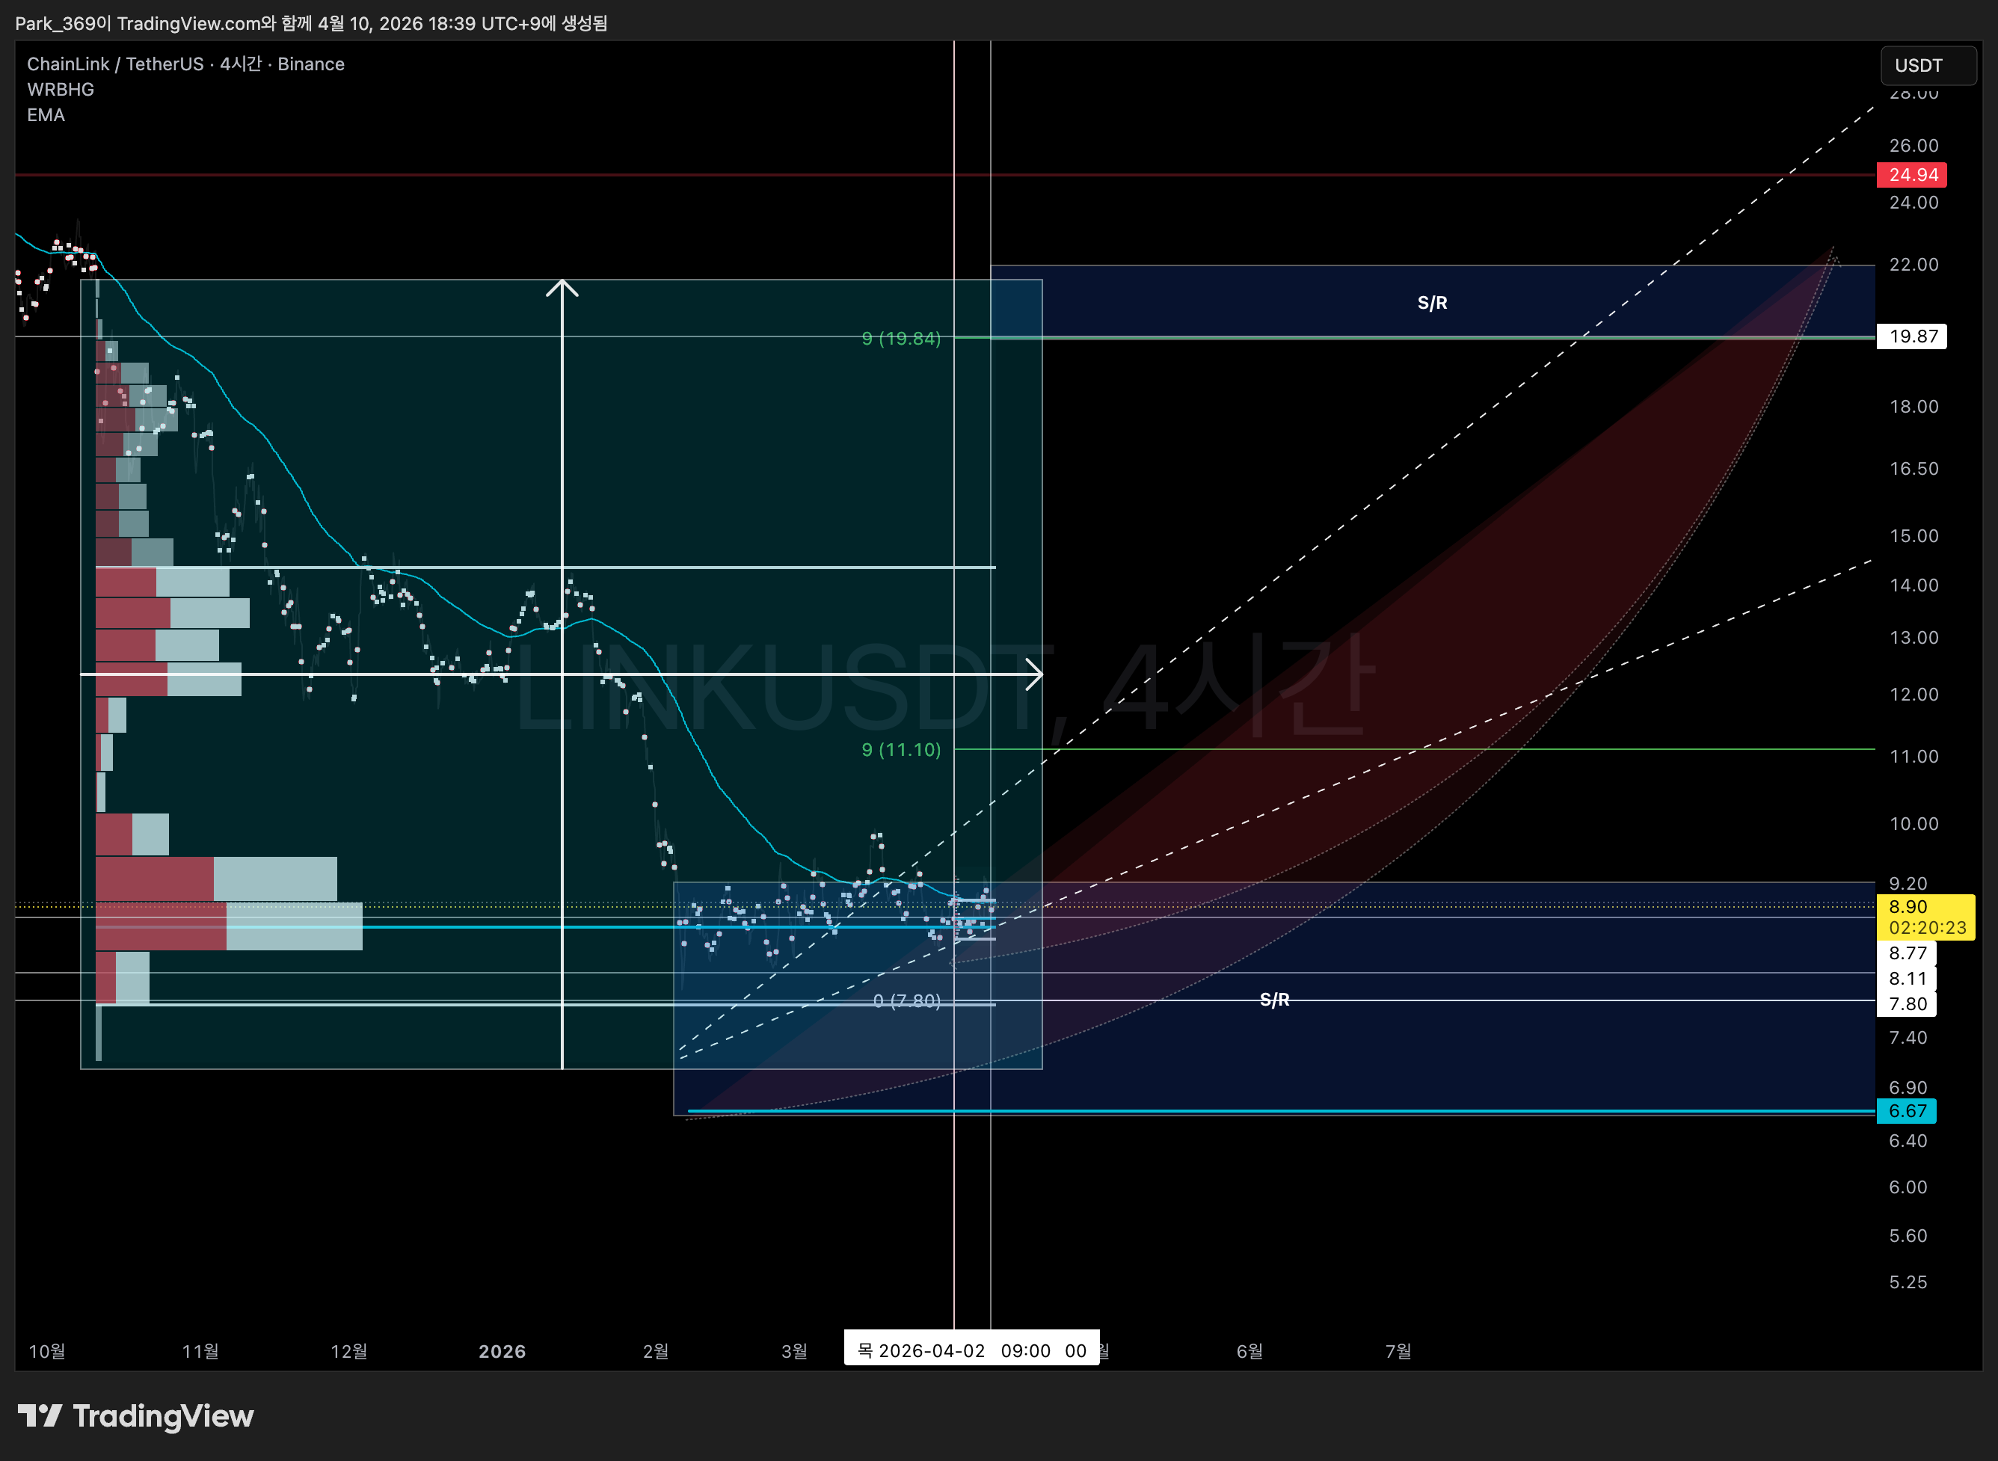Viewport: 1998px width, 1461px height.
Task: Open the USDT currency selector
Action: (1928, 66)
